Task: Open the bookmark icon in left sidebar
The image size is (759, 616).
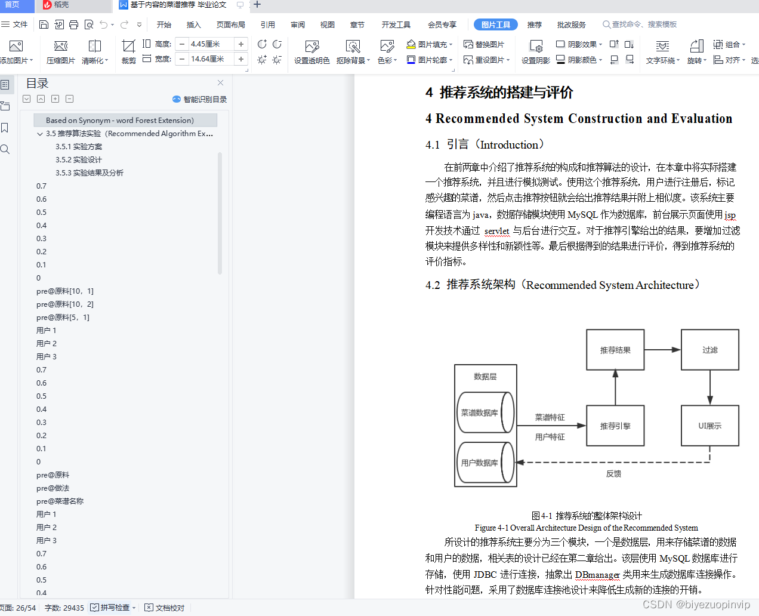Action: 5,128
